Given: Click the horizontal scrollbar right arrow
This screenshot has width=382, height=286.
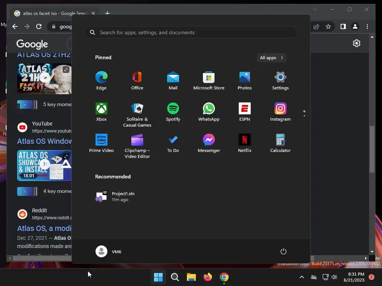Looking at the screenshot, I should point(366,258).
